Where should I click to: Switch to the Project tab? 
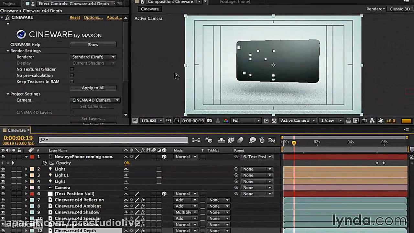9,4
